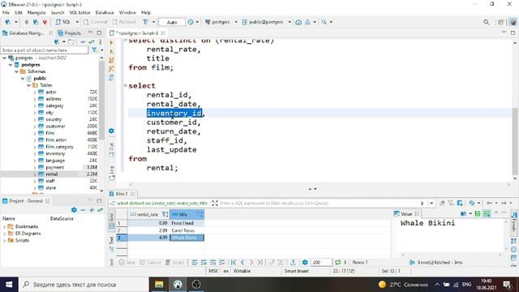Select the 2.99 rental rate cell
The width and height of the screenshot is (519, 292).
tap(148, 230)
